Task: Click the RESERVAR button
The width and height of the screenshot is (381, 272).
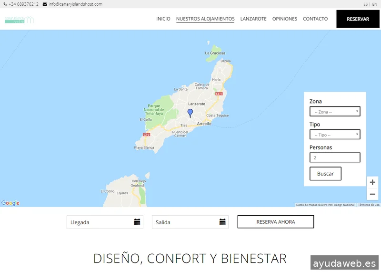Action: (x=358, y=19)
